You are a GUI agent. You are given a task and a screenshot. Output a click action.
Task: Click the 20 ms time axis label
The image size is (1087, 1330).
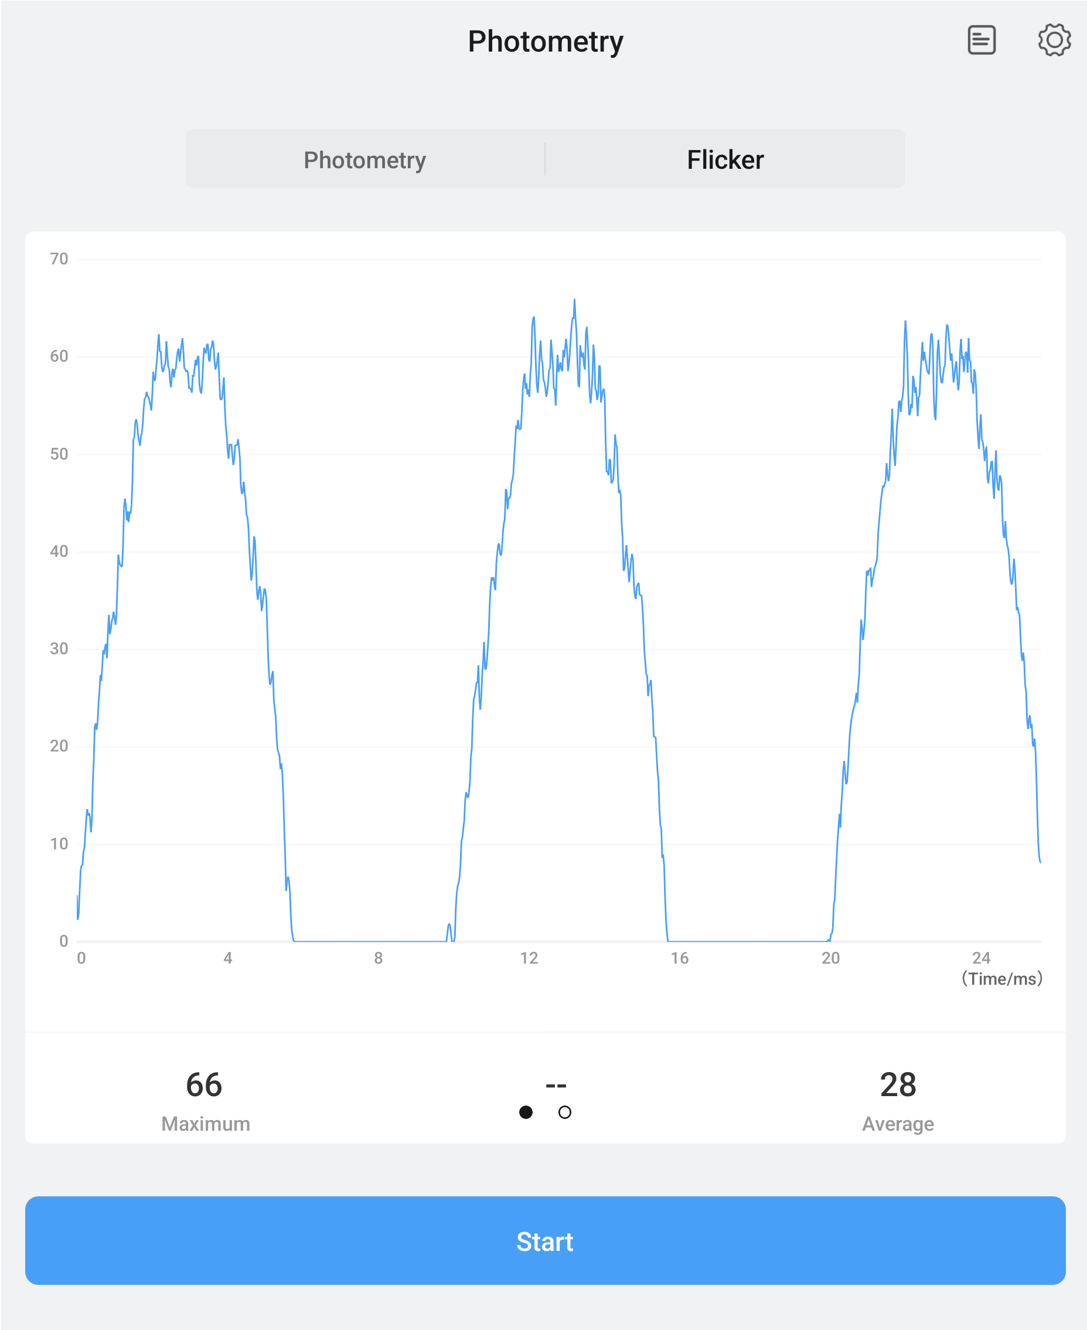(830, 958)
